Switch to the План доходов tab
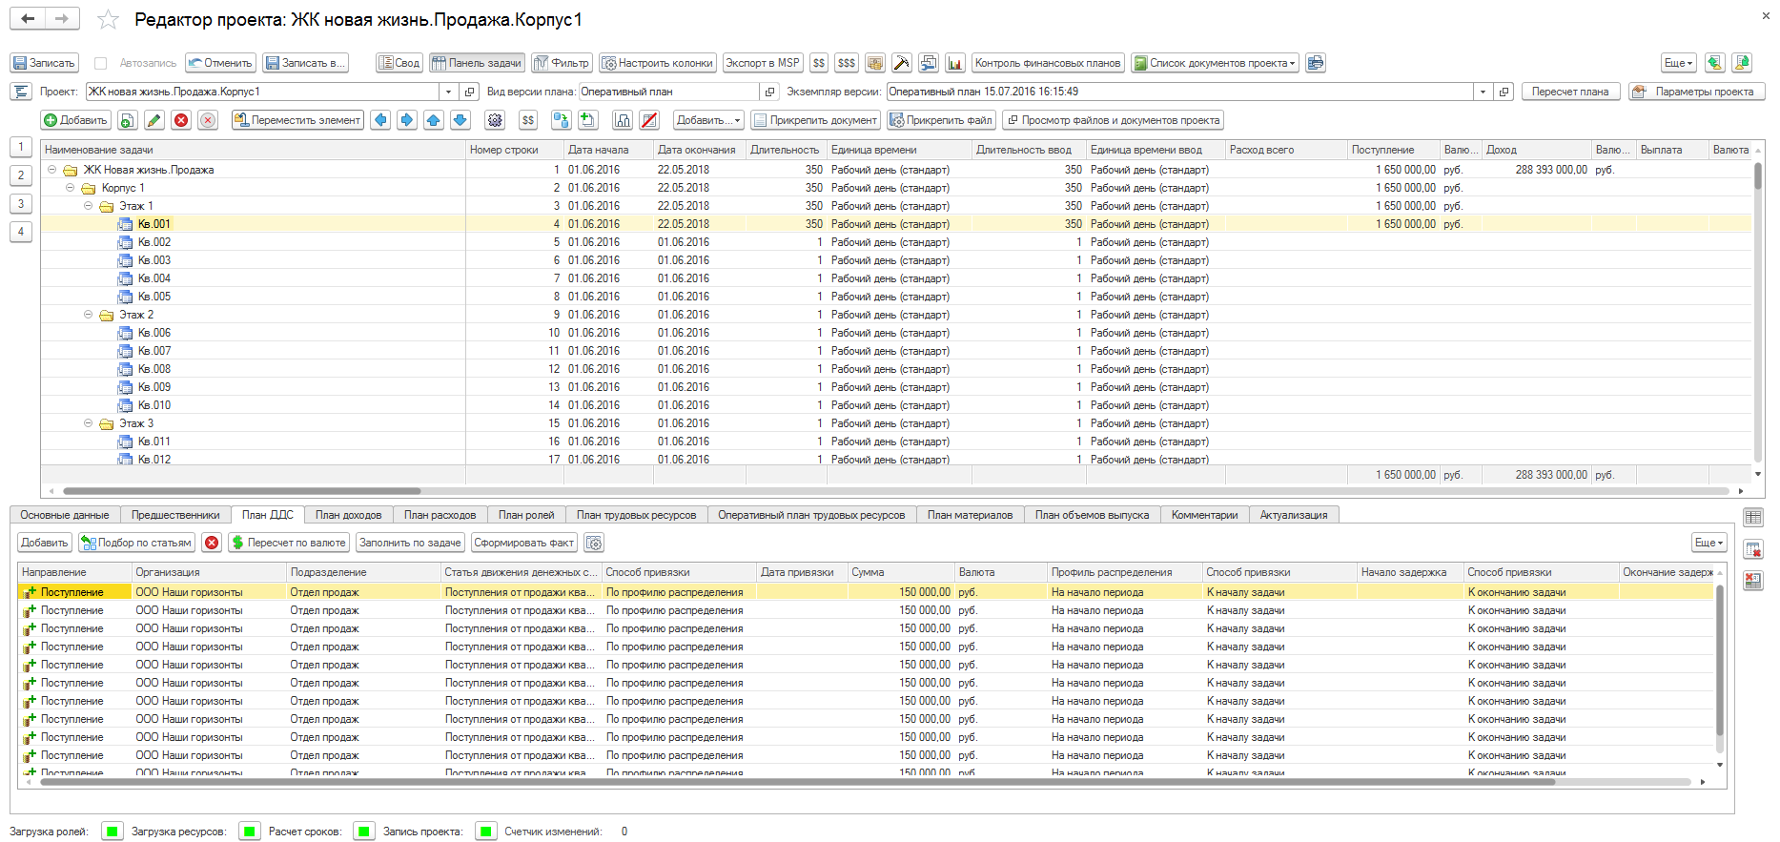 pos(349,515)
